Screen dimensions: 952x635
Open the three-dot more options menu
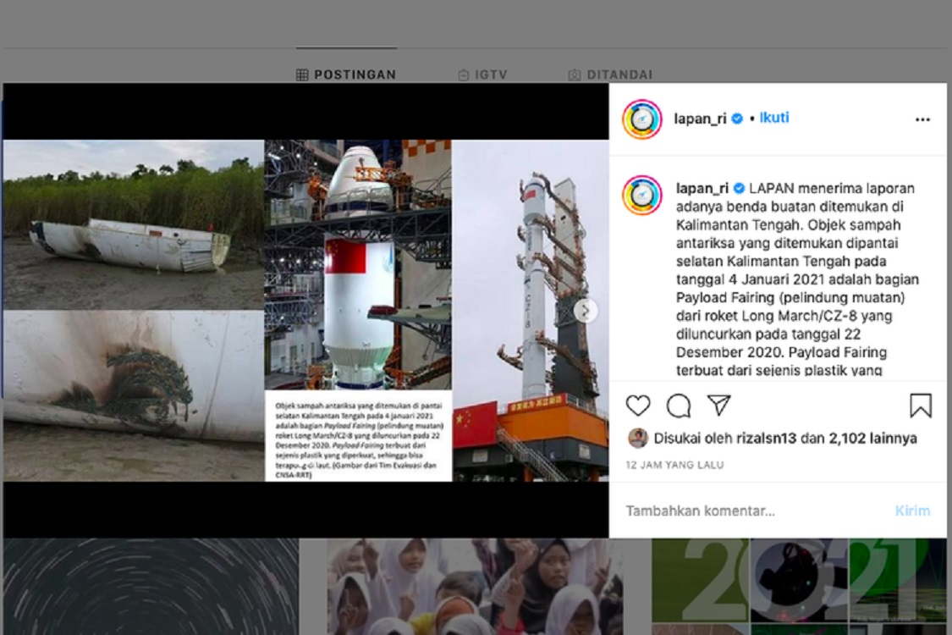pos(922,120)
